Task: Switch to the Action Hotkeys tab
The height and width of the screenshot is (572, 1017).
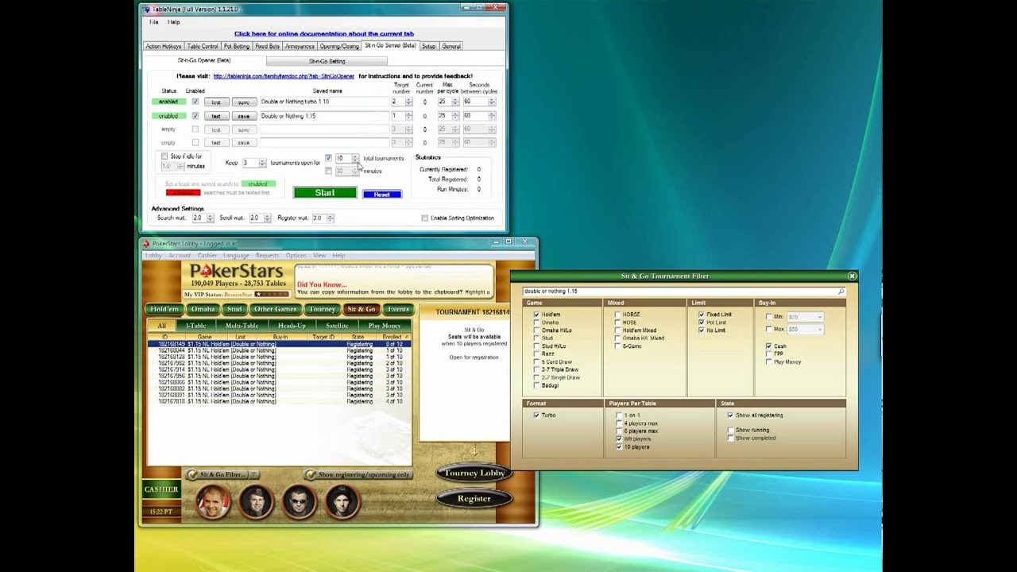Action: pyautogui.click(x=163, y=46)
